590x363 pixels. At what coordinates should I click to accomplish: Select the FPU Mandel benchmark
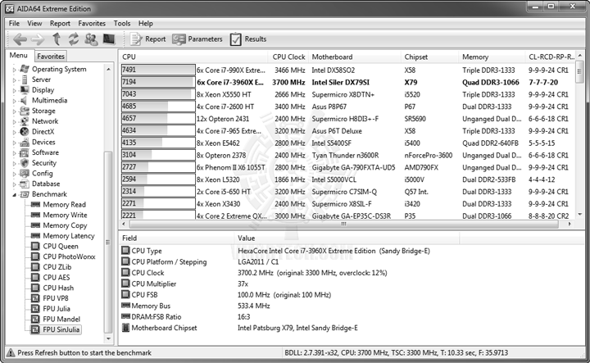(x=61, y=320)
